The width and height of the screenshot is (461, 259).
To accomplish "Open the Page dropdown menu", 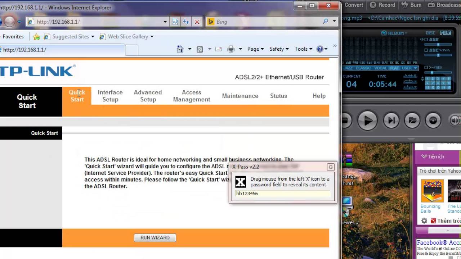I will coord(255,49).
